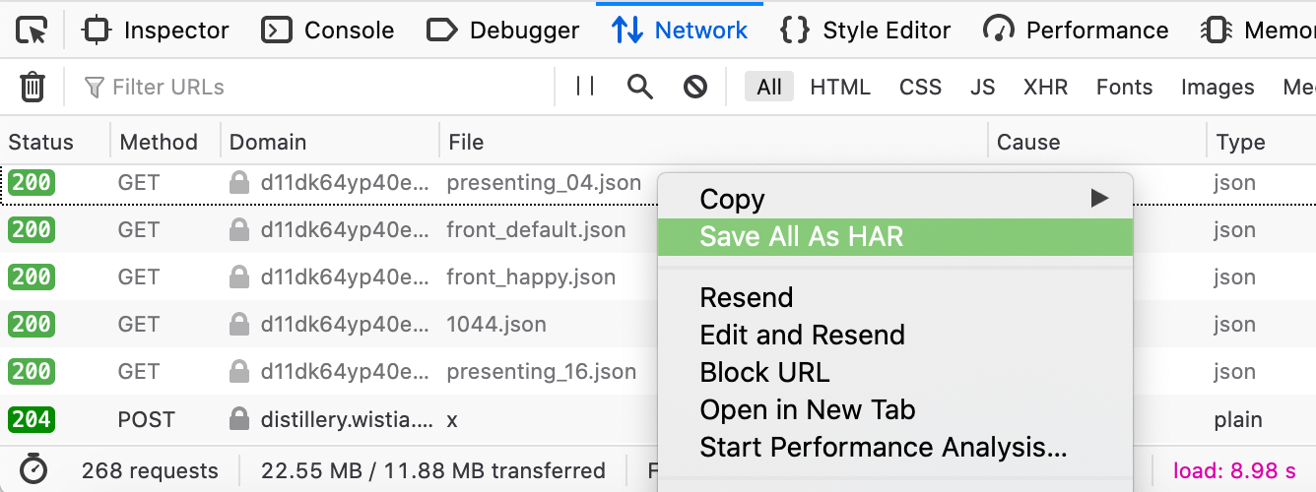Click the lock icon for presenting_04.json
Image resolution: width=1316 pixels, height=492 pixels.
coord(238,183)
